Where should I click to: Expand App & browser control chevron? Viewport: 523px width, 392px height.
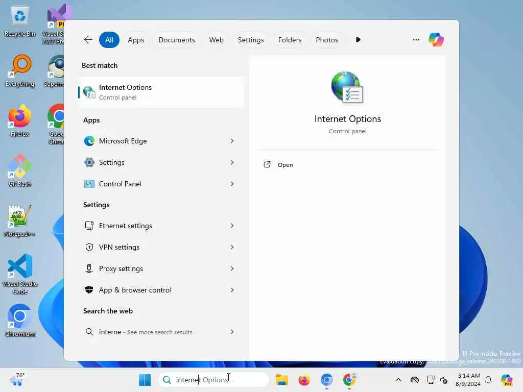[232, 290]
